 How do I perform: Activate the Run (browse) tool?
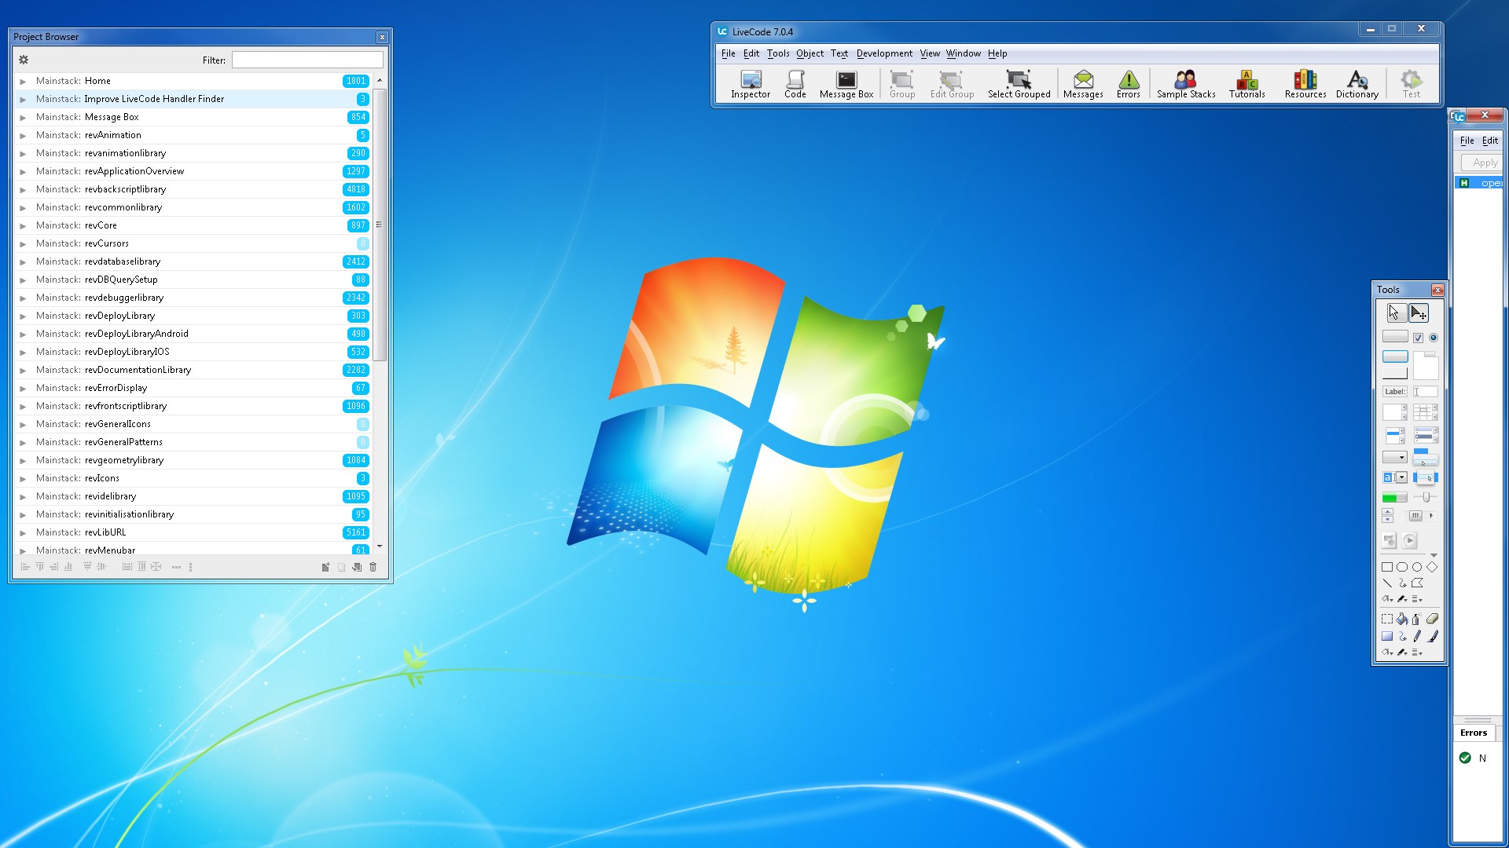pos(1393,313)
